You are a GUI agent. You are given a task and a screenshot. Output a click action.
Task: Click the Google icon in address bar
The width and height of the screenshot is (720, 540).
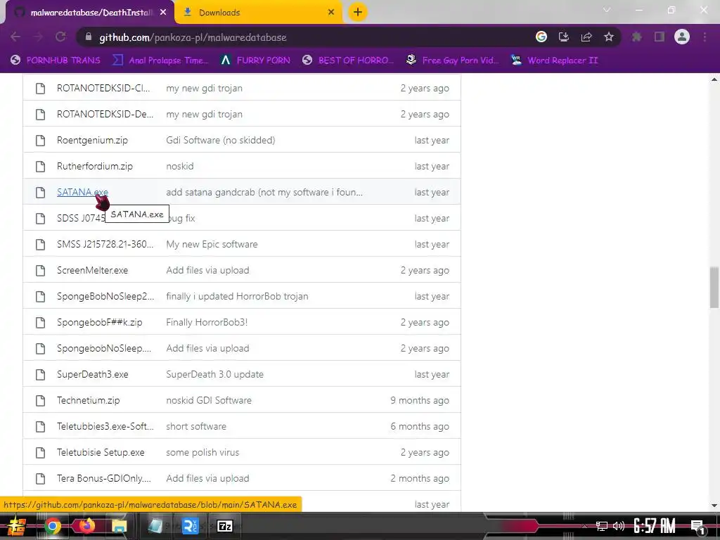(541, 37)
